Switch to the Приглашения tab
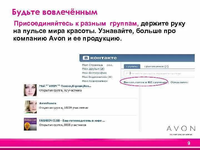Image resolution: width=200 pixels, height=150 pixels. [156, 66]
